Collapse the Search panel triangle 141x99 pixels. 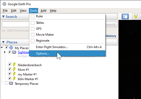coord(3,17)
